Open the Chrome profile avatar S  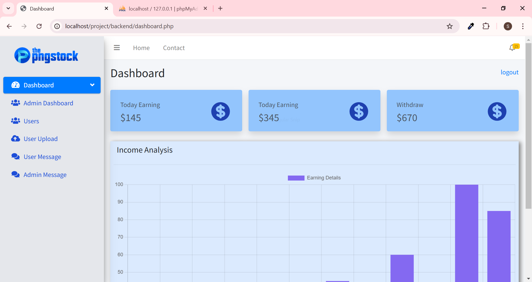[x=508, y=26]
